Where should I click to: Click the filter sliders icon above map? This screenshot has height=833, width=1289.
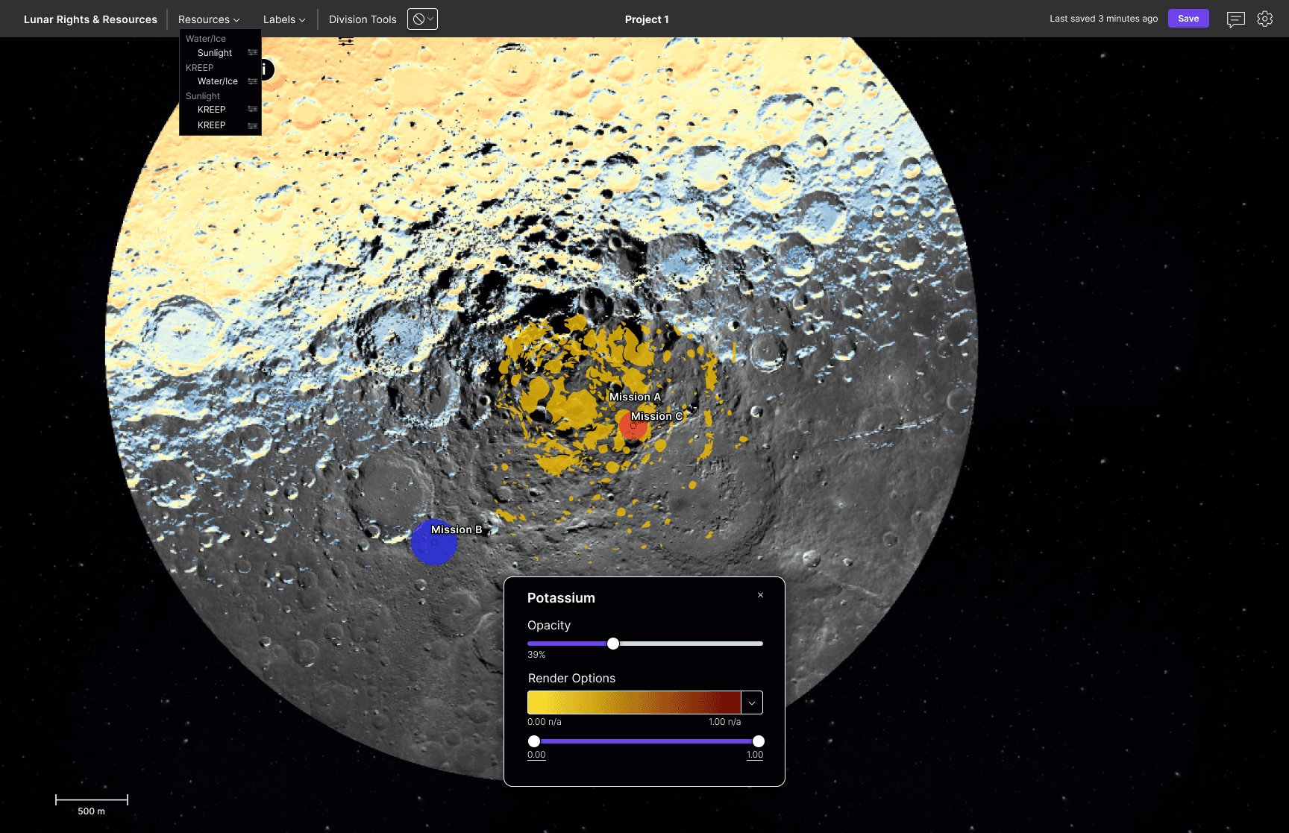345,42
